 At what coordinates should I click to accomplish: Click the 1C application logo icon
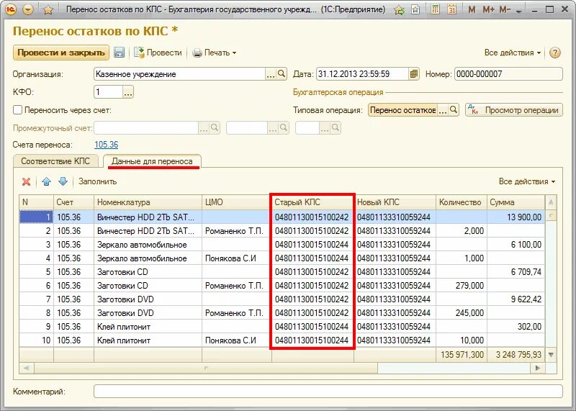(11, 9)
